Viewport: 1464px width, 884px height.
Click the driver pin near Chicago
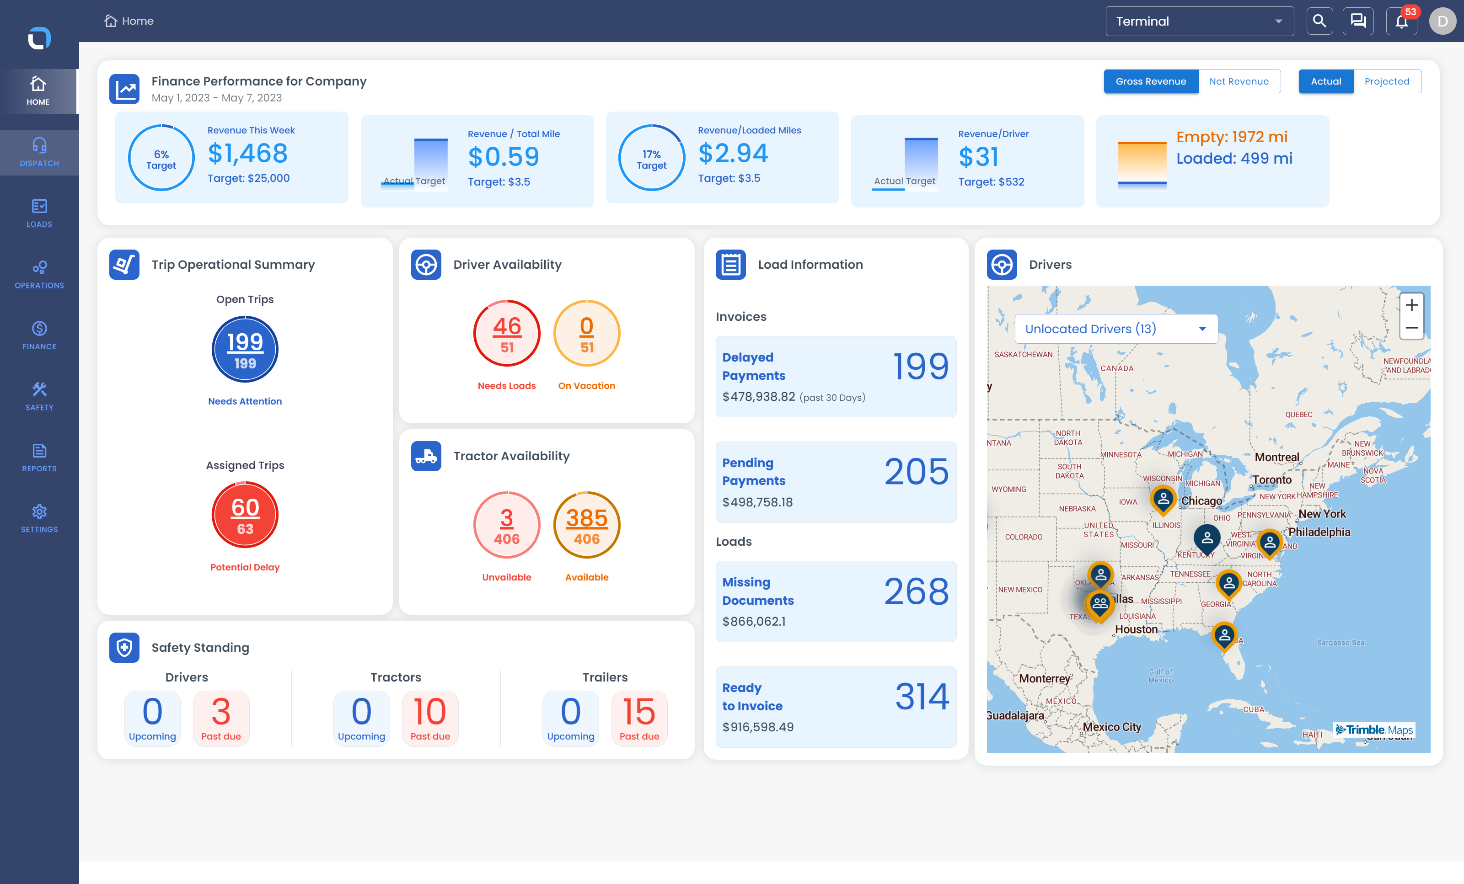click(x=1164, y=499)
